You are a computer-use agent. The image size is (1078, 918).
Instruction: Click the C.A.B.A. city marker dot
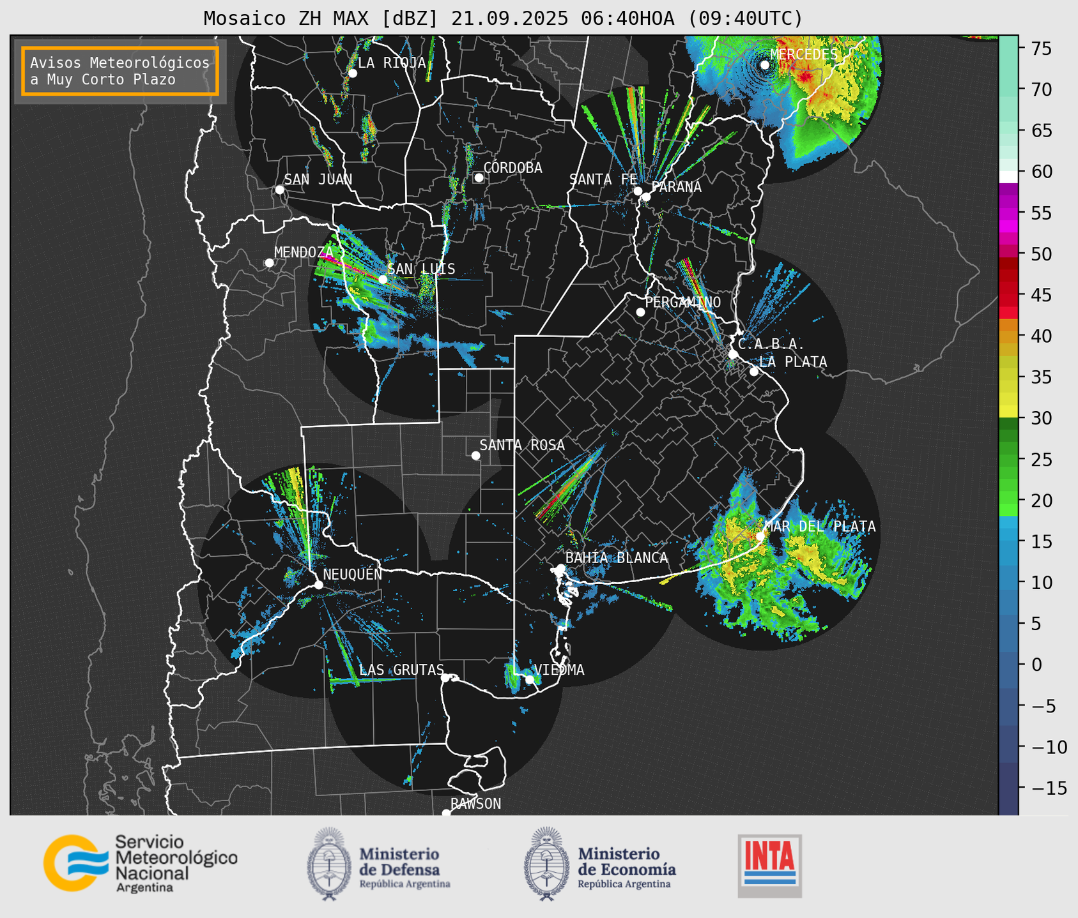pos(734,354)
